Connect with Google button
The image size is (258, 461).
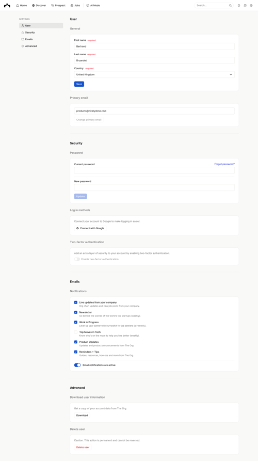coord(90,228)
